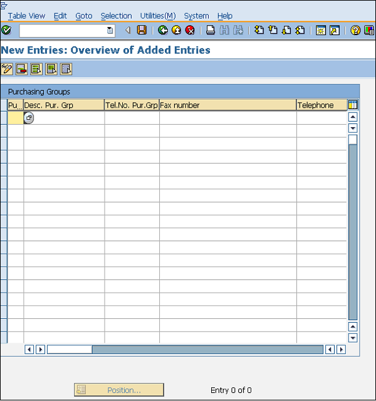This screenshot has width=376, height=401.
Task: Click the Create New Session icon
Action: 321,30
